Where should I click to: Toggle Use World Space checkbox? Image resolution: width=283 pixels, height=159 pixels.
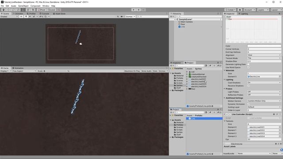(249, 68)
